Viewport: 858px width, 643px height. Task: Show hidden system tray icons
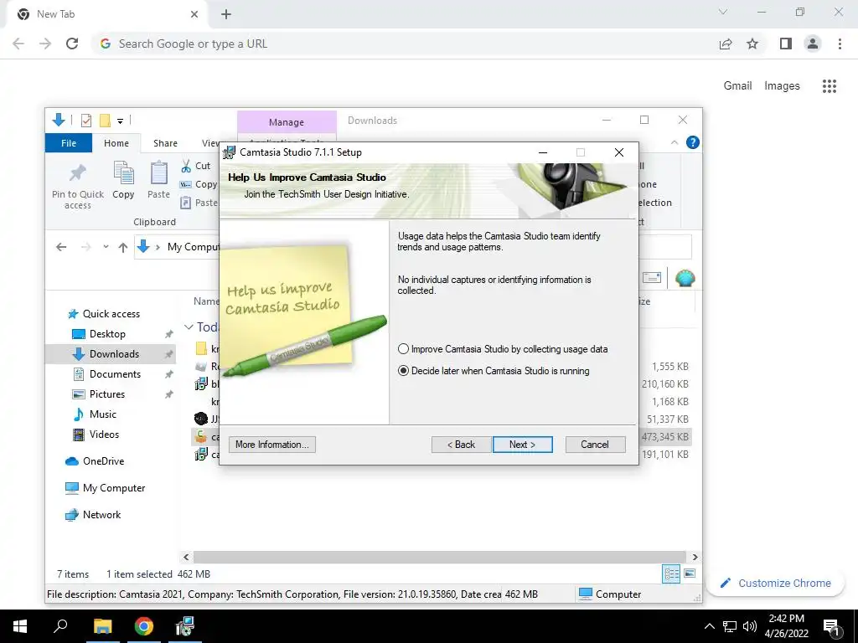click(709, 626)
